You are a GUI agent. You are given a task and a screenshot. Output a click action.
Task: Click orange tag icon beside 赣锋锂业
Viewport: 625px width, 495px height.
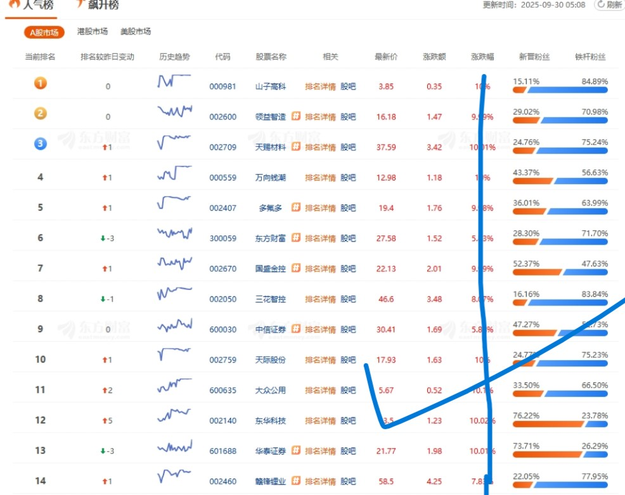295,481
